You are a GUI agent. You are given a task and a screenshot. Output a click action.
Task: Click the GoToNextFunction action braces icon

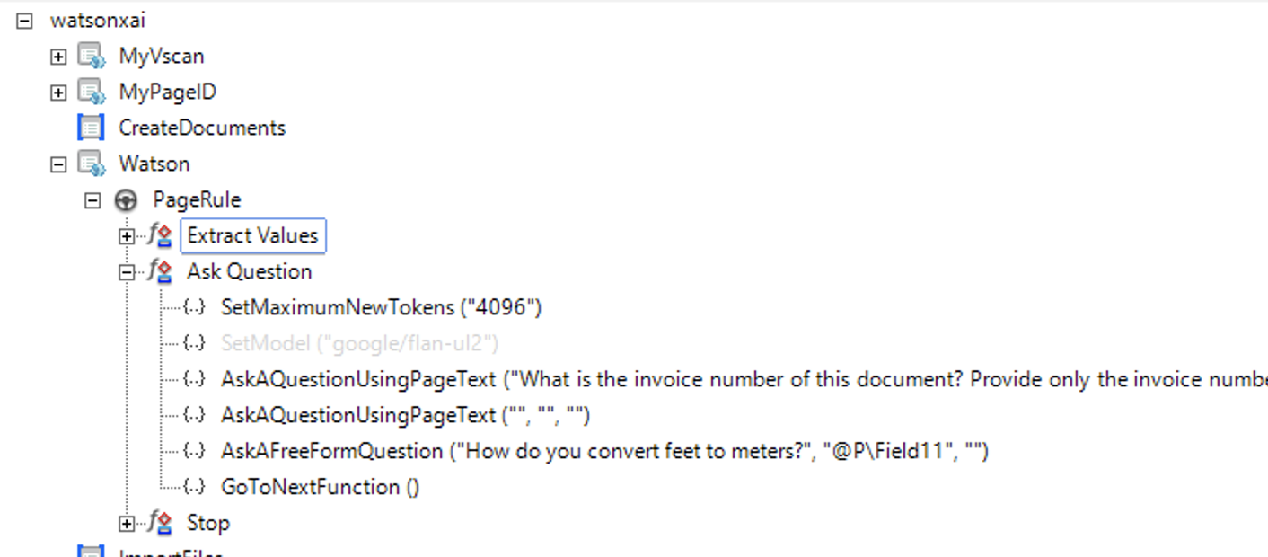(194, 487)
